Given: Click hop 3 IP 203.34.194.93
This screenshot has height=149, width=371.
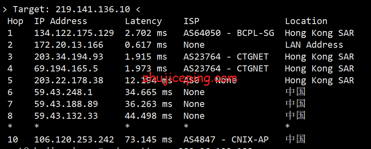Looking at the screenshot, I should pos(69,57).
